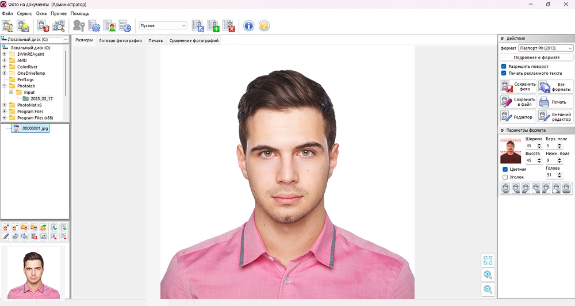Click the yellow help question mark icon
Screen dimensions: 575x306
click(264, 26)
